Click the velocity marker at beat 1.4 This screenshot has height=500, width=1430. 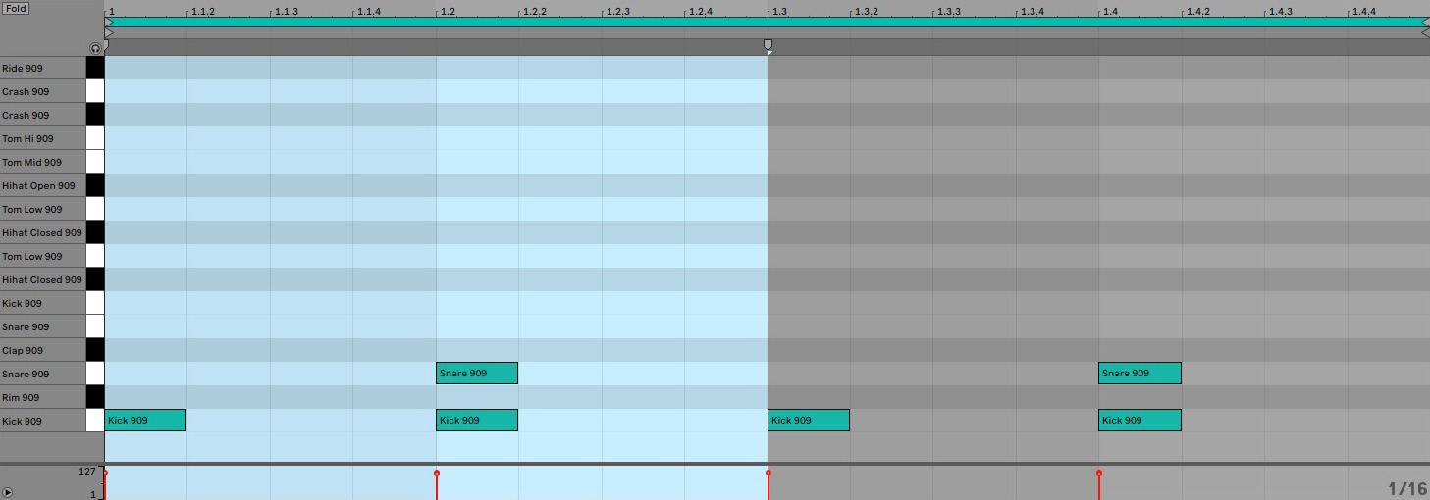click(x=1099, y=474)
